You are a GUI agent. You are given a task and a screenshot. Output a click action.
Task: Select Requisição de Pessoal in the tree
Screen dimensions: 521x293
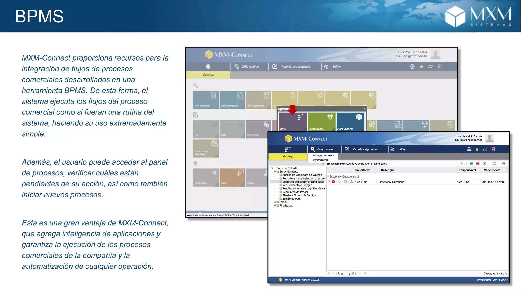pyautogui.click(x=296, y=192)
